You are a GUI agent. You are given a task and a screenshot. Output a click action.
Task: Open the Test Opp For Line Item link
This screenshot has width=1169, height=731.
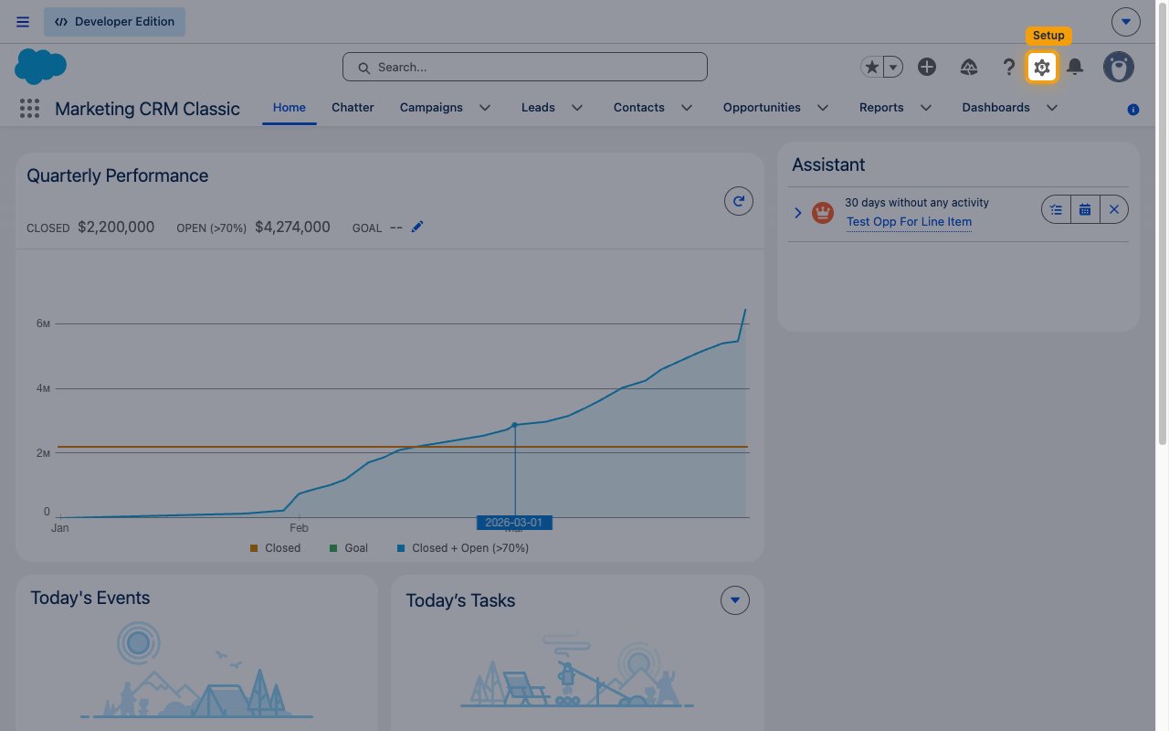(909, 222)
